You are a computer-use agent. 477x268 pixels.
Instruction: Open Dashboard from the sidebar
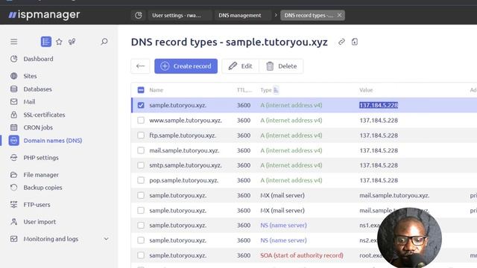(38, 59)
